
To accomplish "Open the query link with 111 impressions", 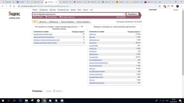I will (x=43, y=34).
